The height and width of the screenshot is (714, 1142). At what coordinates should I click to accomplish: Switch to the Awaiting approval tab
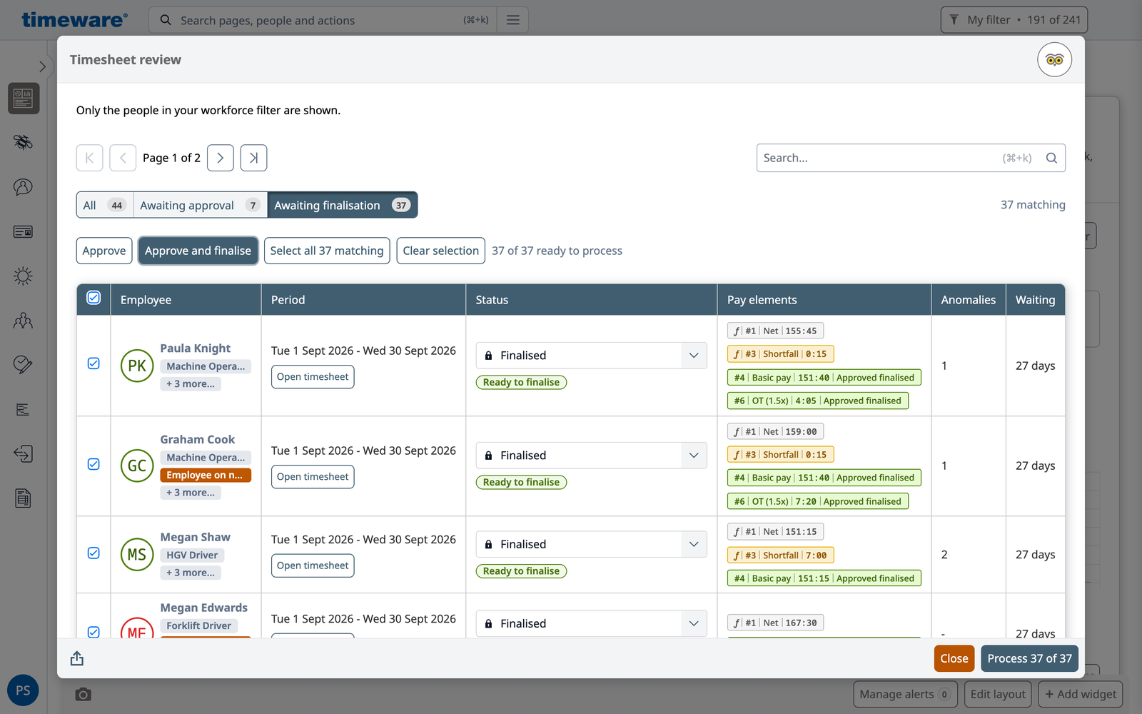(201, 205)
